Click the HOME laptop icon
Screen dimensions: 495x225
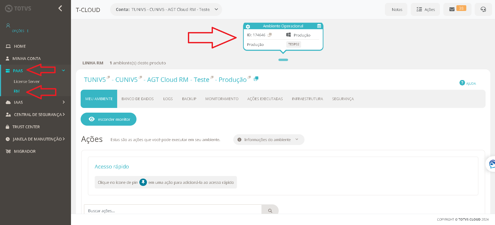(x=8, y=46)
